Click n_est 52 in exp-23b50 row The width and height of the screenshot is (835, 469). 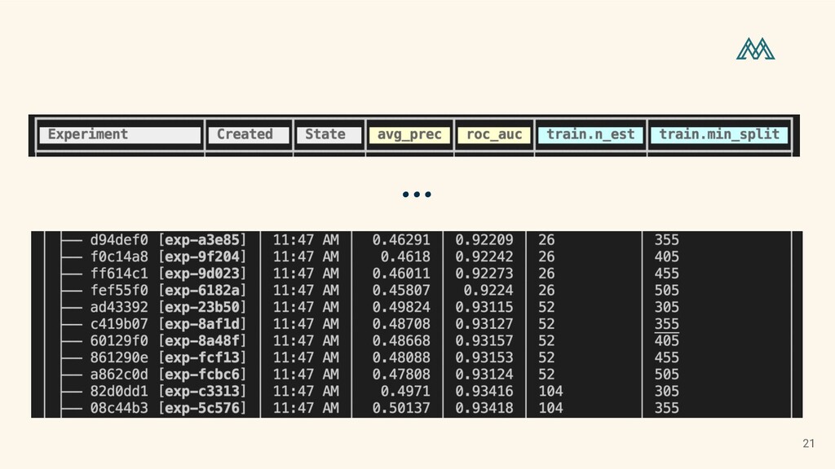point(546,307)
